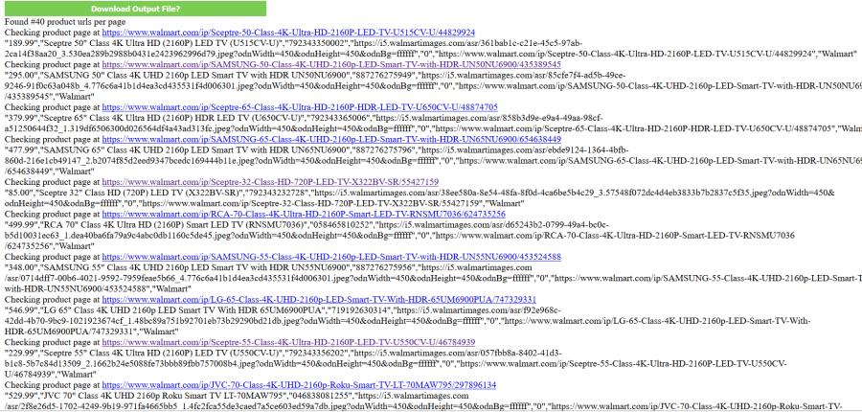The height and width of the screenshot is (412, 862).
Task: Open the RCA 70 Class RNSMU7036 link
Action: [304, 214]
